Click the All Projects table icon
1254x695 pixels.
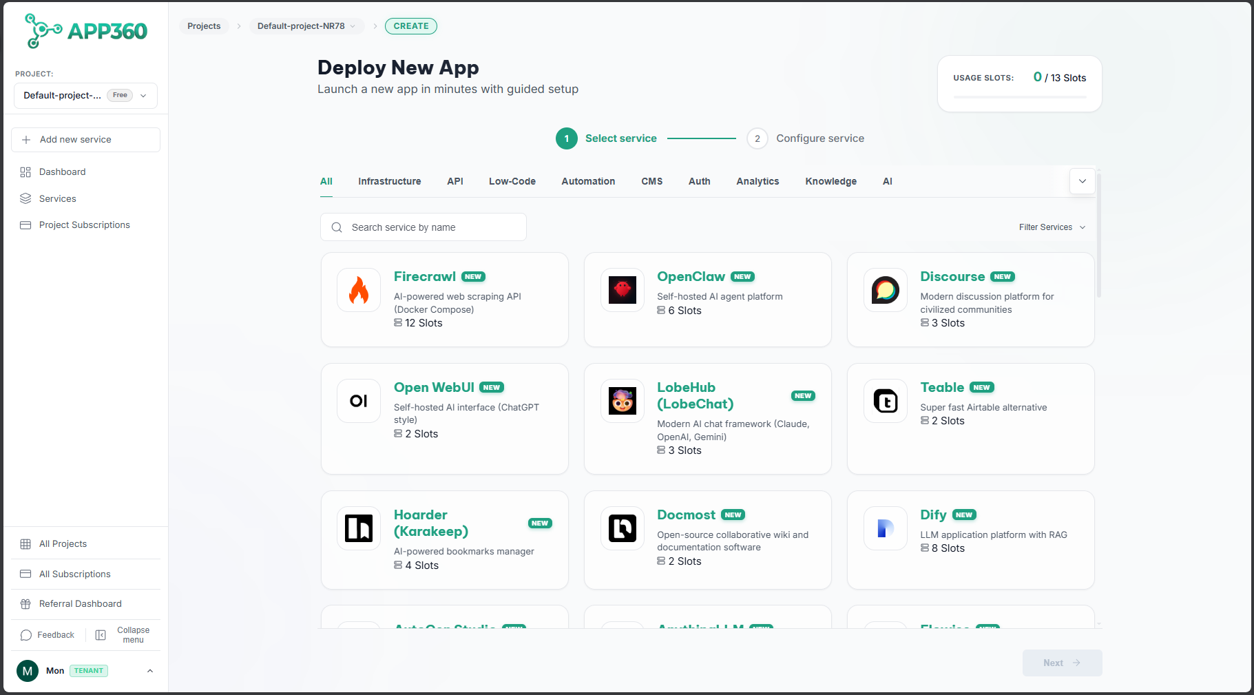[25, 544]
